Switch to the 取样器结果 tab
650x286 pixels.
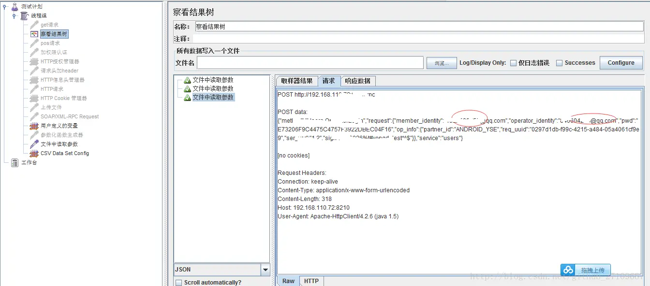pyautogui.click(x=297, y=81)
